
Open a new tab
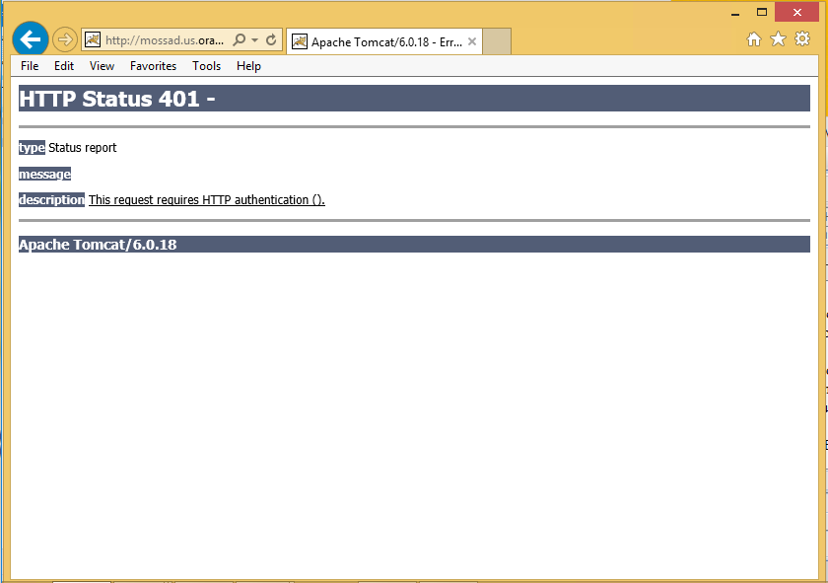point(497,41)
